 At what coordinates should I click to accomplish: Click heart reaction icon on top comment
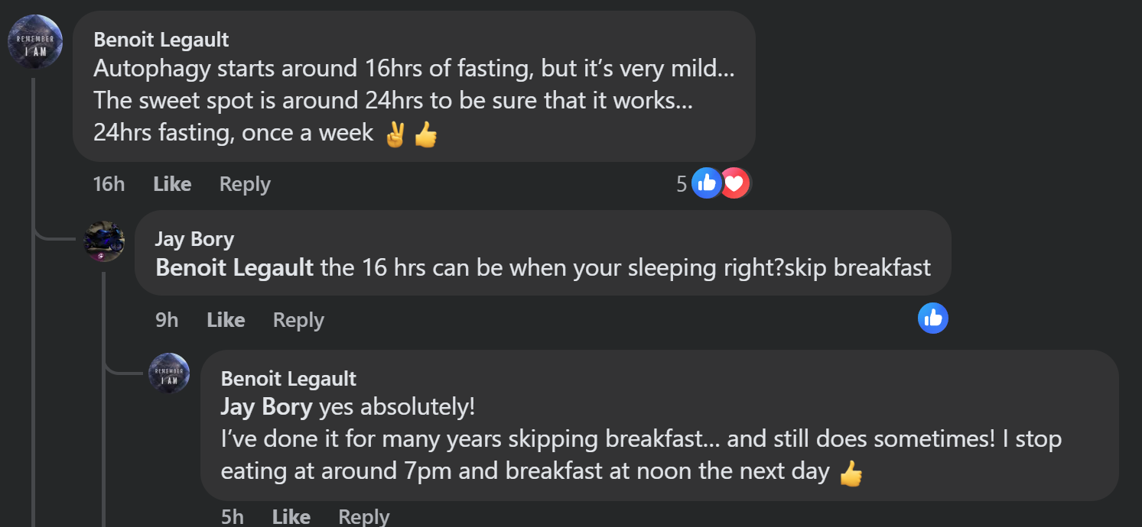pyautogui.click(x=734, y=183)
